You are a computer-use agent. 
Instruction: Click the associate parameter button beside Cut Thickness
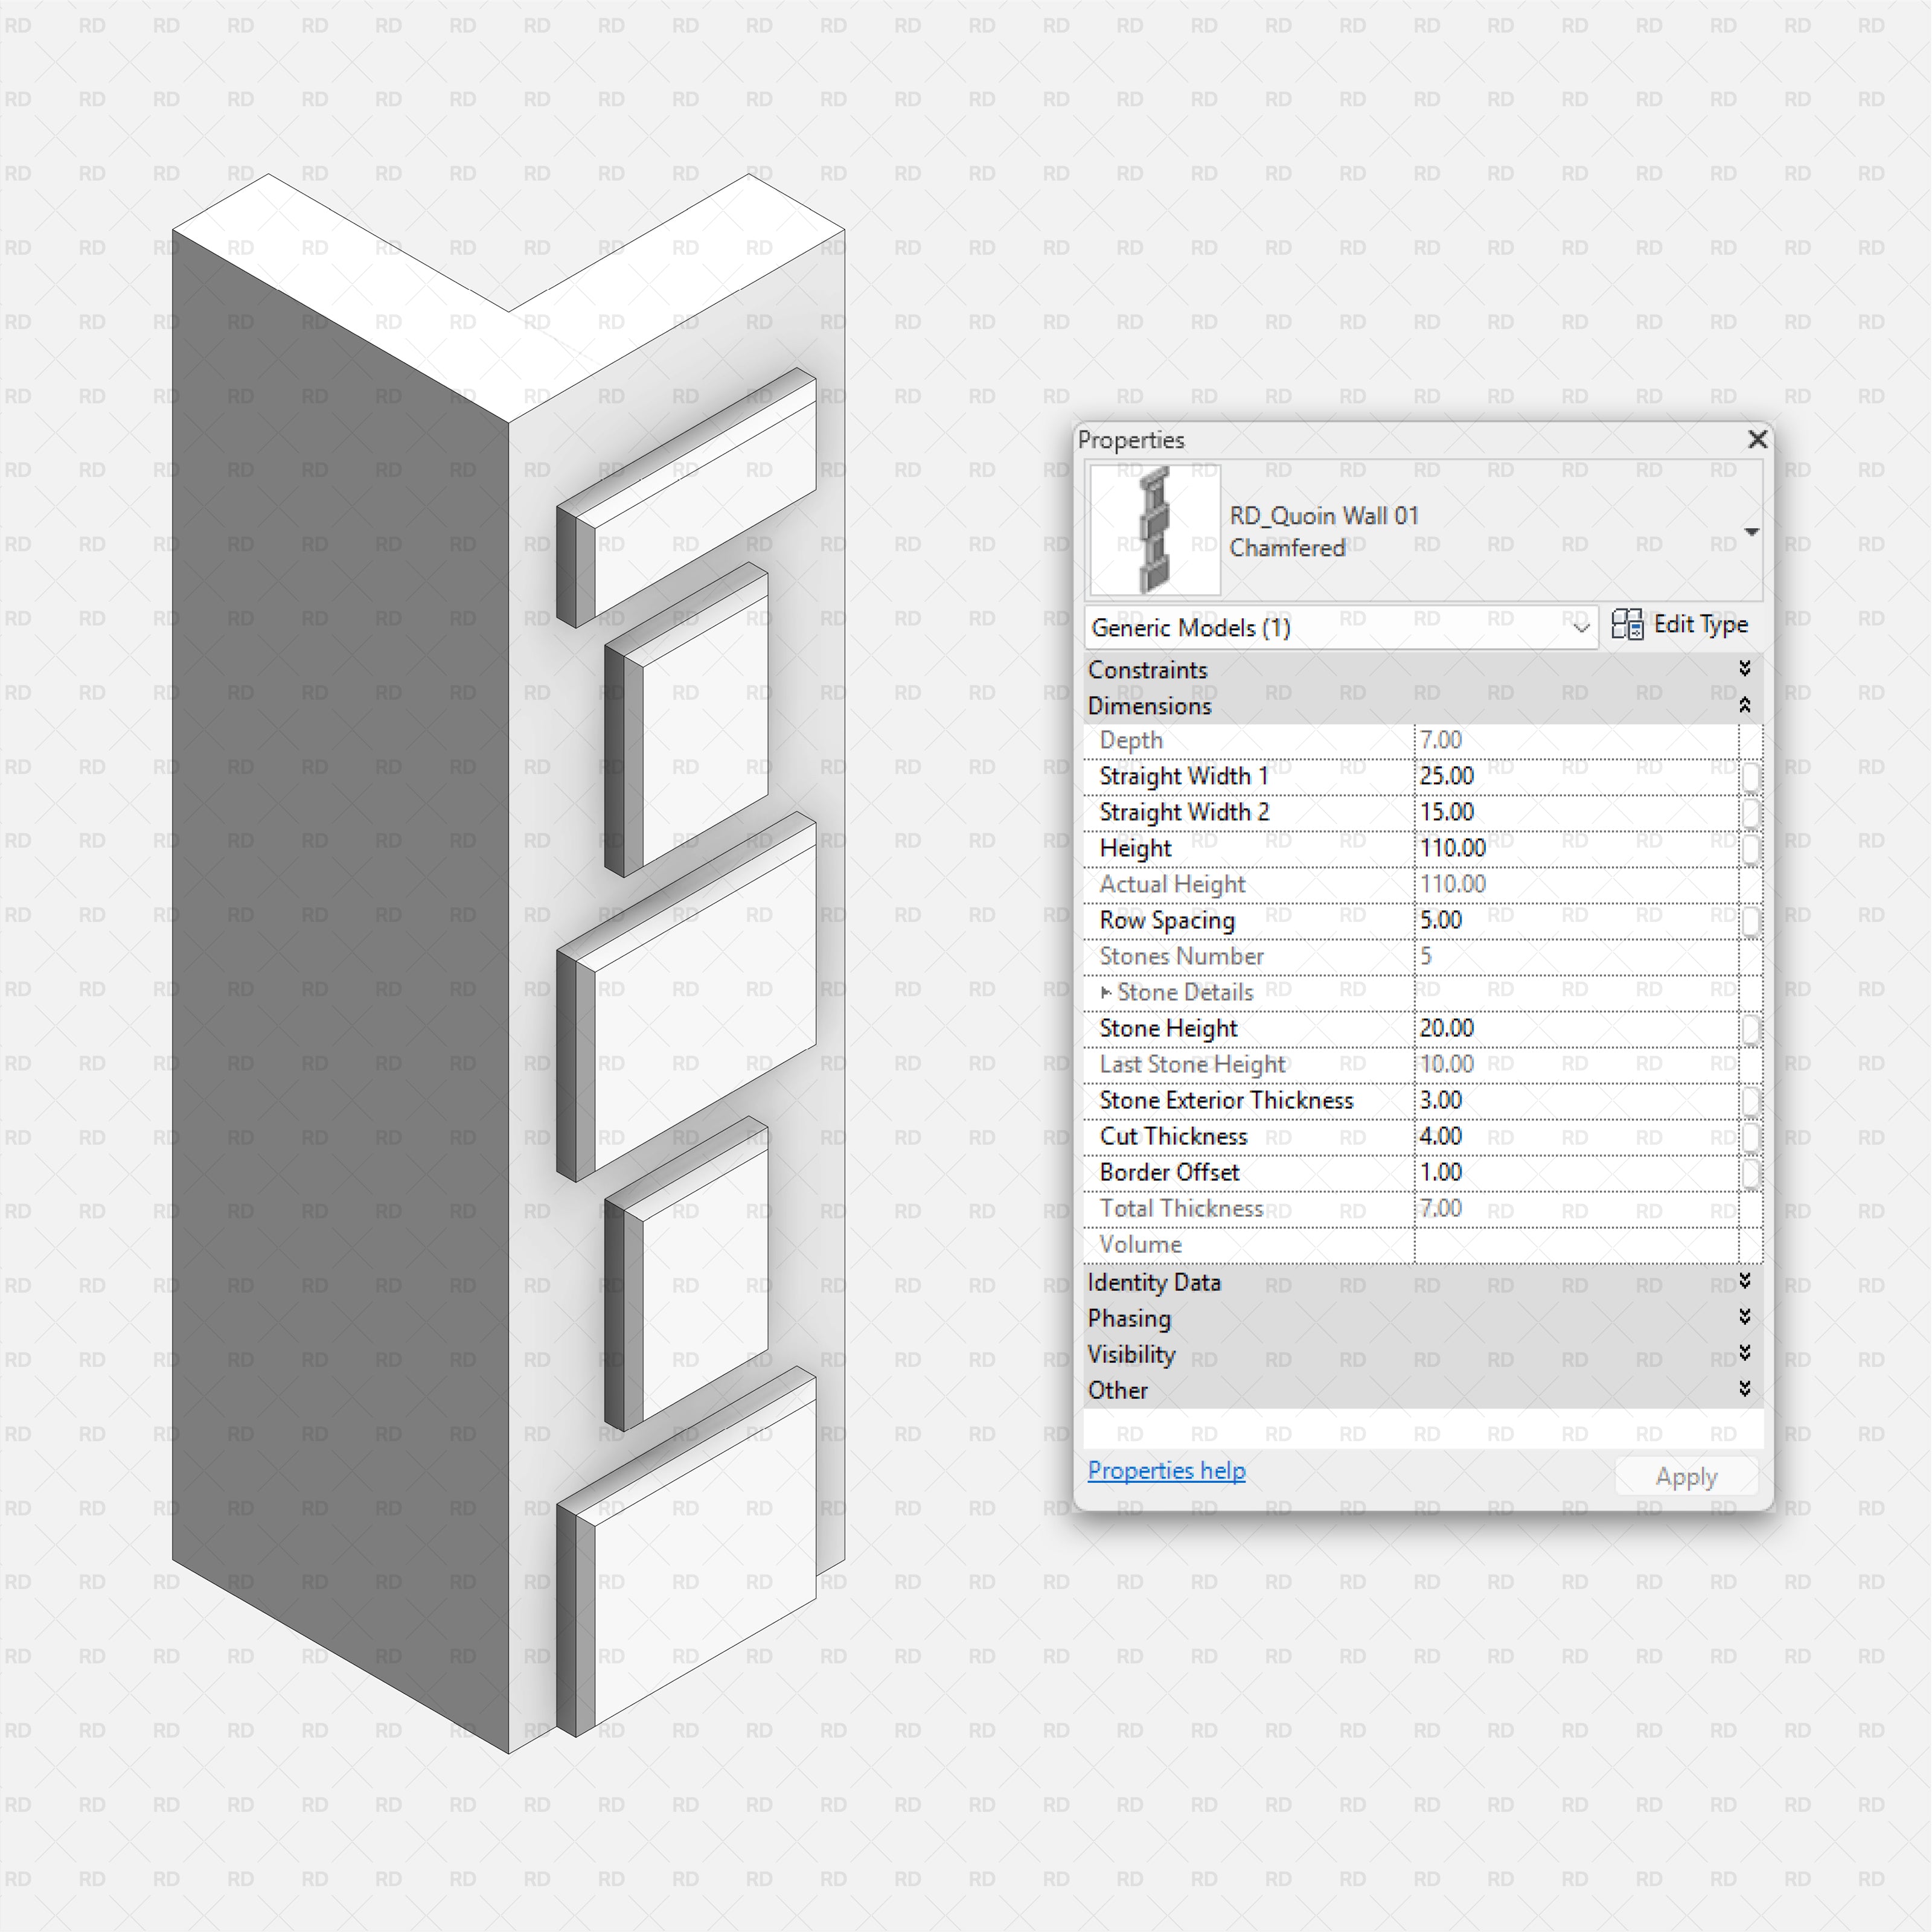1752,1137
